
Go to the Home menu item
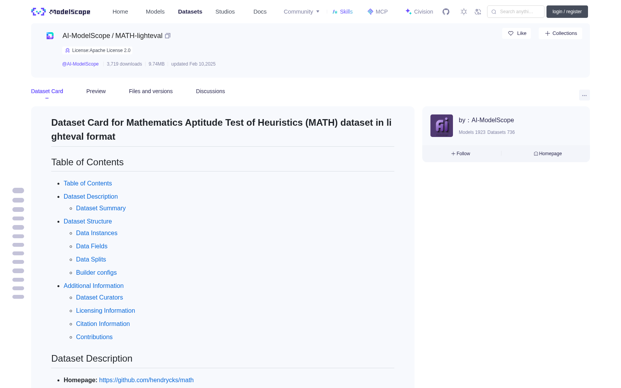point(120,12)
